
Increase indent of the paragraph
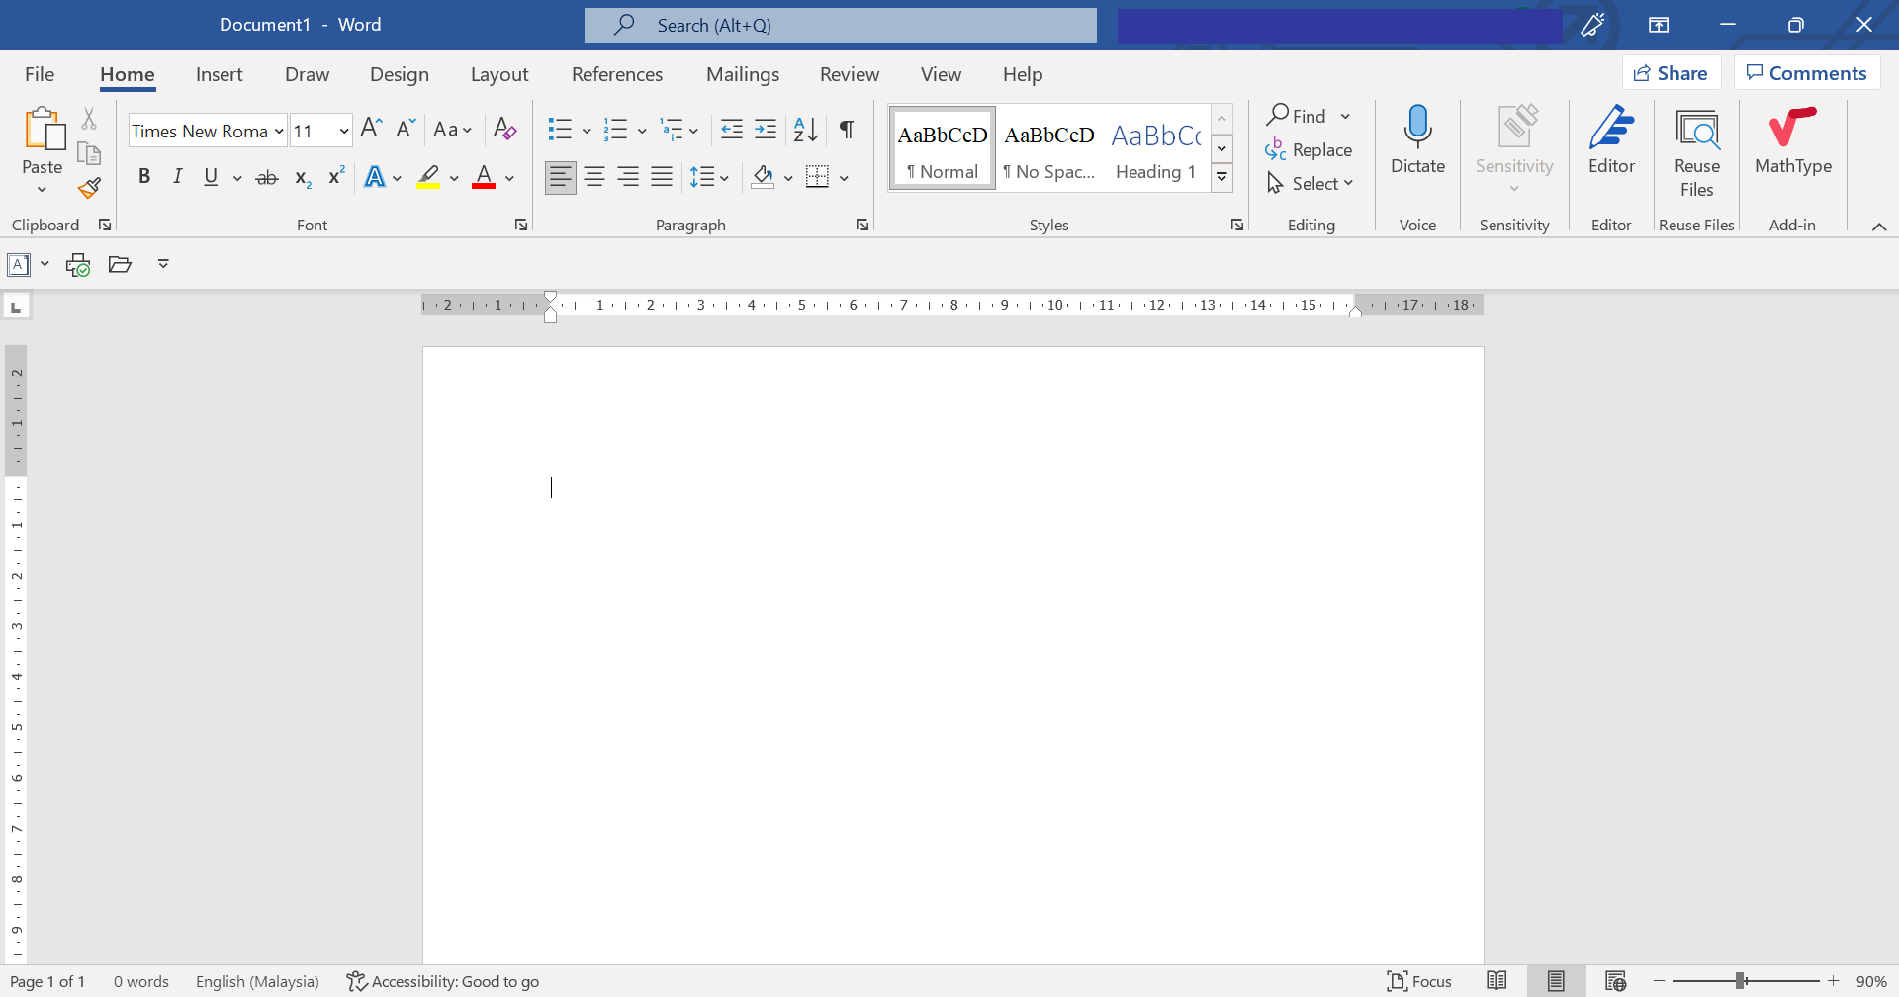tap(766, 130)
